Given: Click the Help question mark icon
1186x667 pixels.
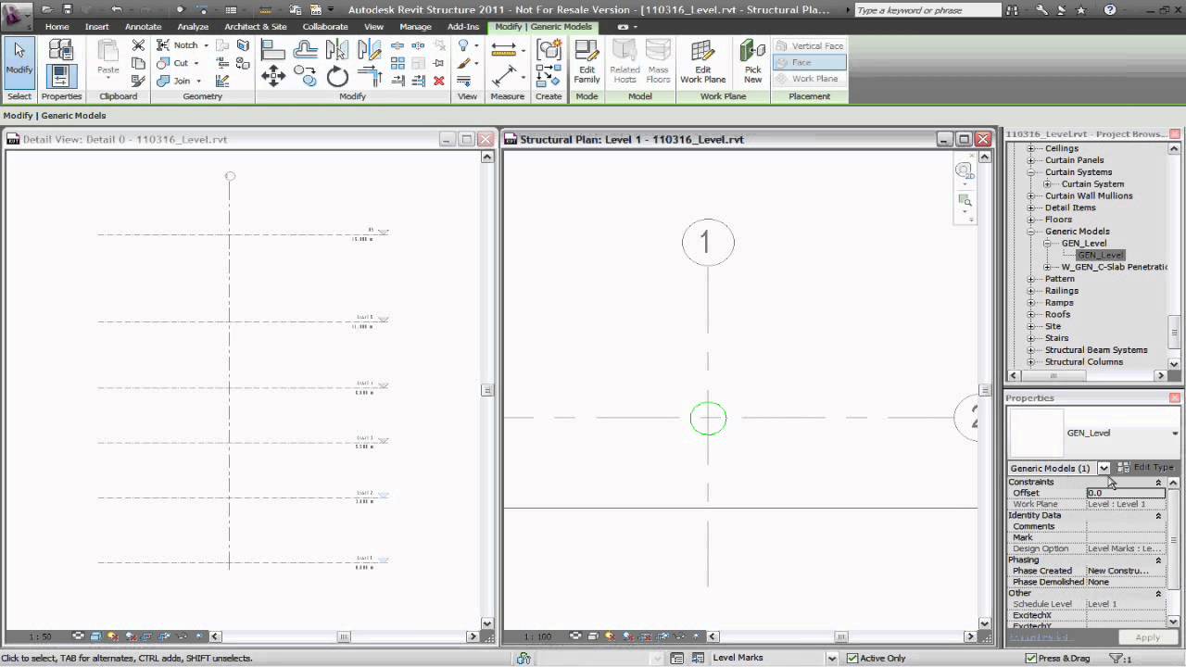Looking at the screenshot, I should pyautogui.click(x=1110, y=10).
